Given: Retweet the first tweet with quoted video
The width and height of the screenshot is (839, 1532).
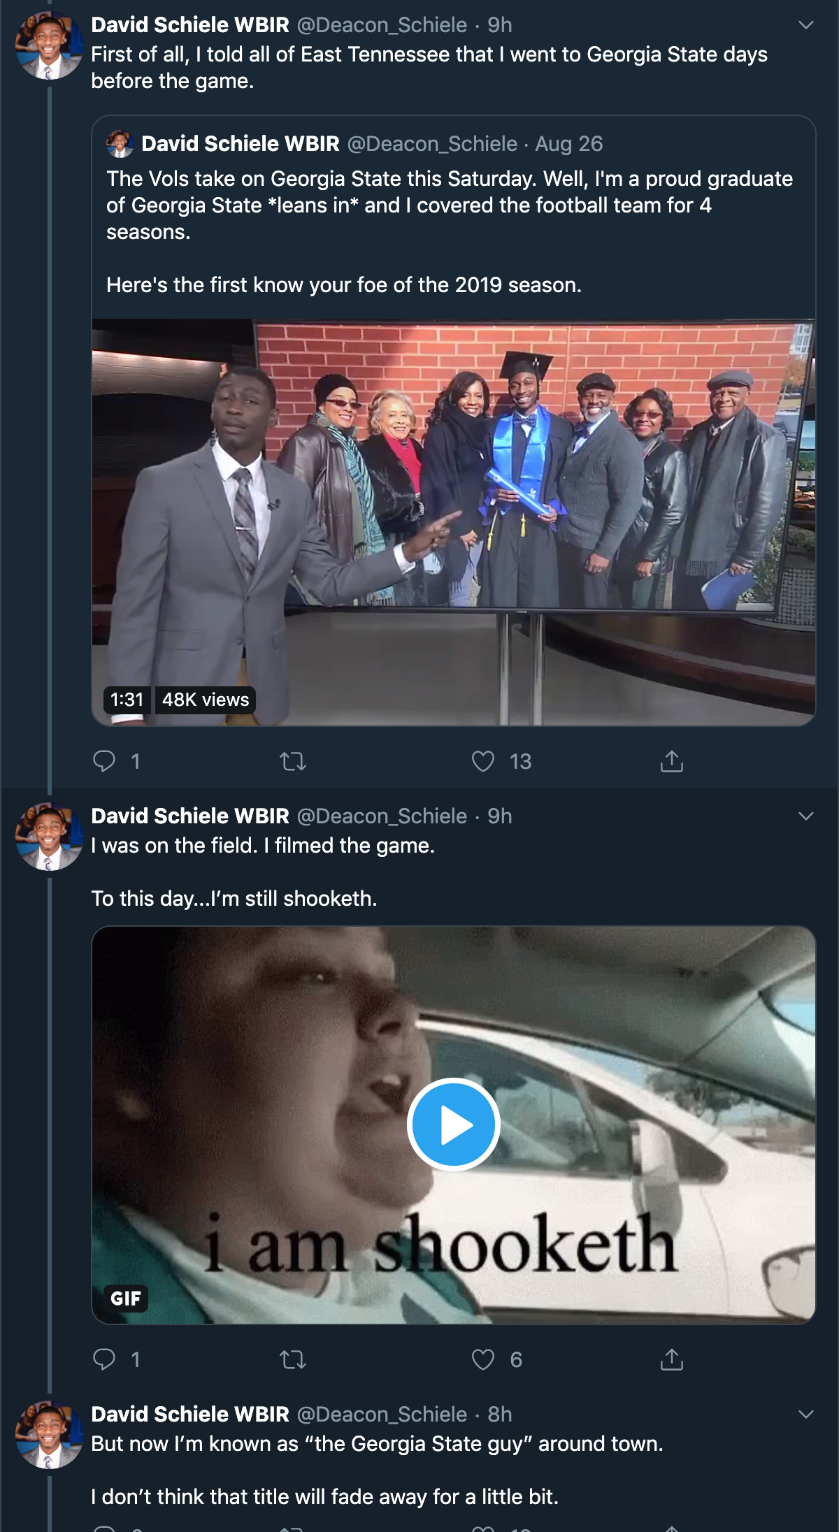Looking at the screenshot, I should pos(292,760).
